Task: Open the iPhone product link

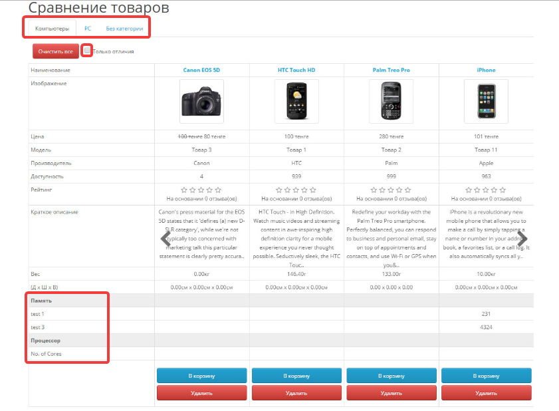Action: click(486, 70)
